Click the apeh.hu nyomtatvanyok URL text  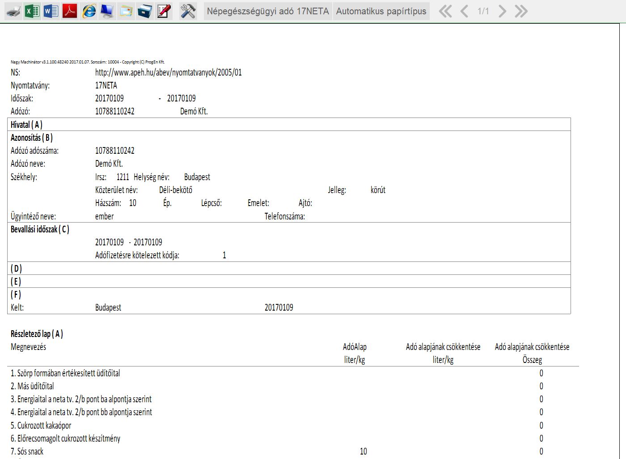169,72
